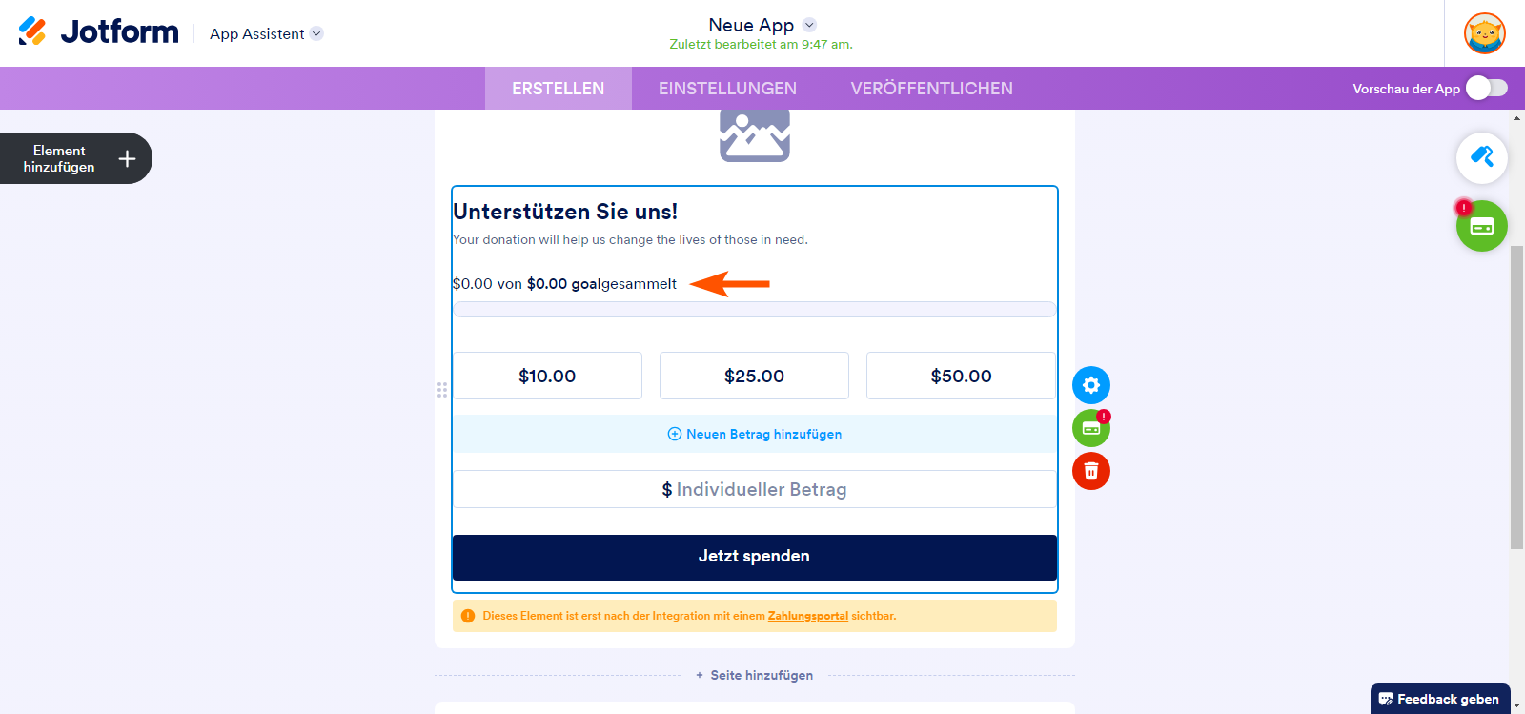
Task: Switch to the VERÖFFENTLICHEN tab
Action: [931, 89]
